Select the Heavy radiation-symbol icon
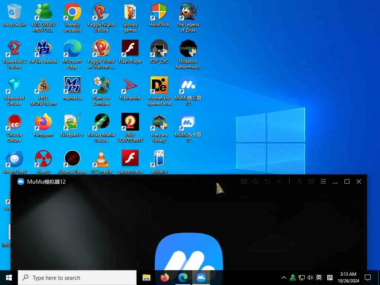The width and height of the screenshot is (380, 285). pos(43,162)
